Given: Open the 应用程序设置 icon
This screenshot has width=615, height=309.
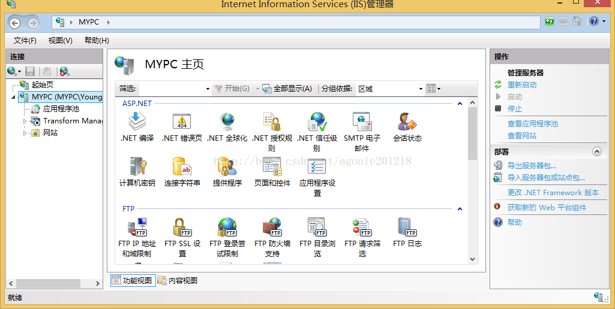Looking at the screenshot, I should (317, 166).
